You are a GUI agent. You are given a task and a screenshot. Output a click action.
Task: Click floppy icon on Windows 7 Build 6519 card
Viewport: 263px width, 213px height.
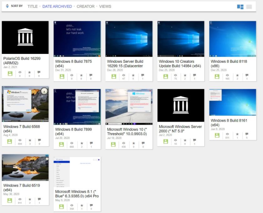click(10, 200)
